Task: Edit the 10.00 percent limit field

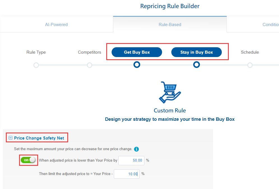Action: (127, 174)
